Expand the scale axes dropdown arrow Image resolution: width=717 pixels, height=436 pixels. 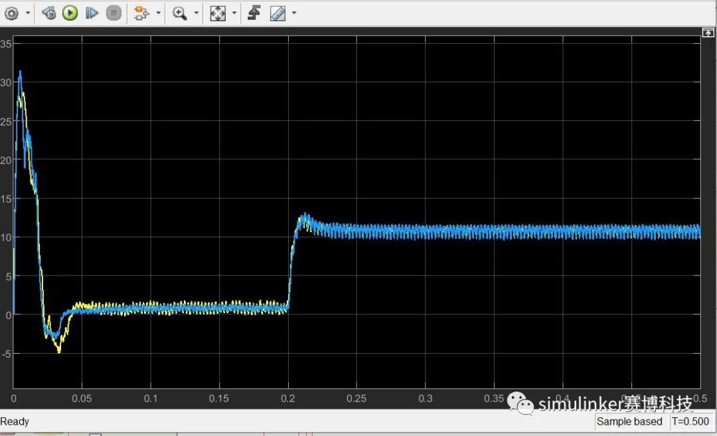234,13
